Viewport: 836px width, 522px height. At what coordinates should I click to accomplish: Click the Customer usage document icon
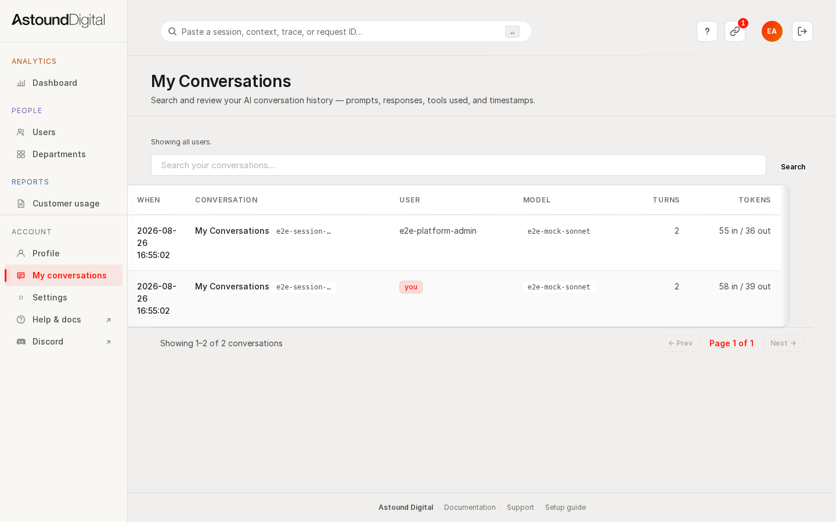coord(21,204)
